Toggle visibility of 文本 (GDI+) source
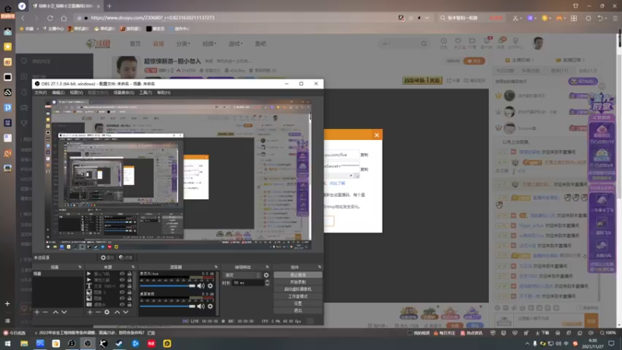This screenshot has height=350, width=622. click(122, 285)
